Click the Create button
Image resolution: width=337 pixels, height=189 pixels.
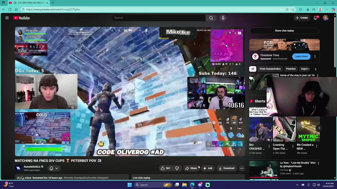click(x=301, y=18)
